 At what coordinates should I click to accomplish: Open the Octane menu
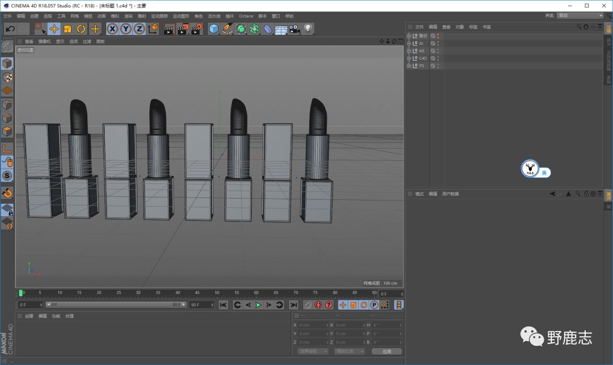pyautogui.click(x=246, y=16)
